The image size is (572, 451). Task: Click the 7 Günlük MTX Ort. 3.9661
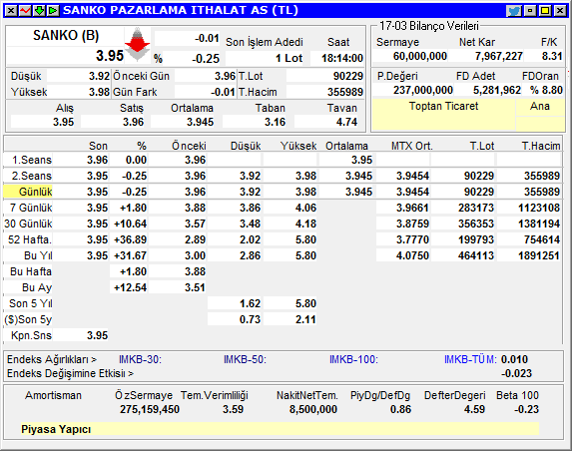point(412,208)
